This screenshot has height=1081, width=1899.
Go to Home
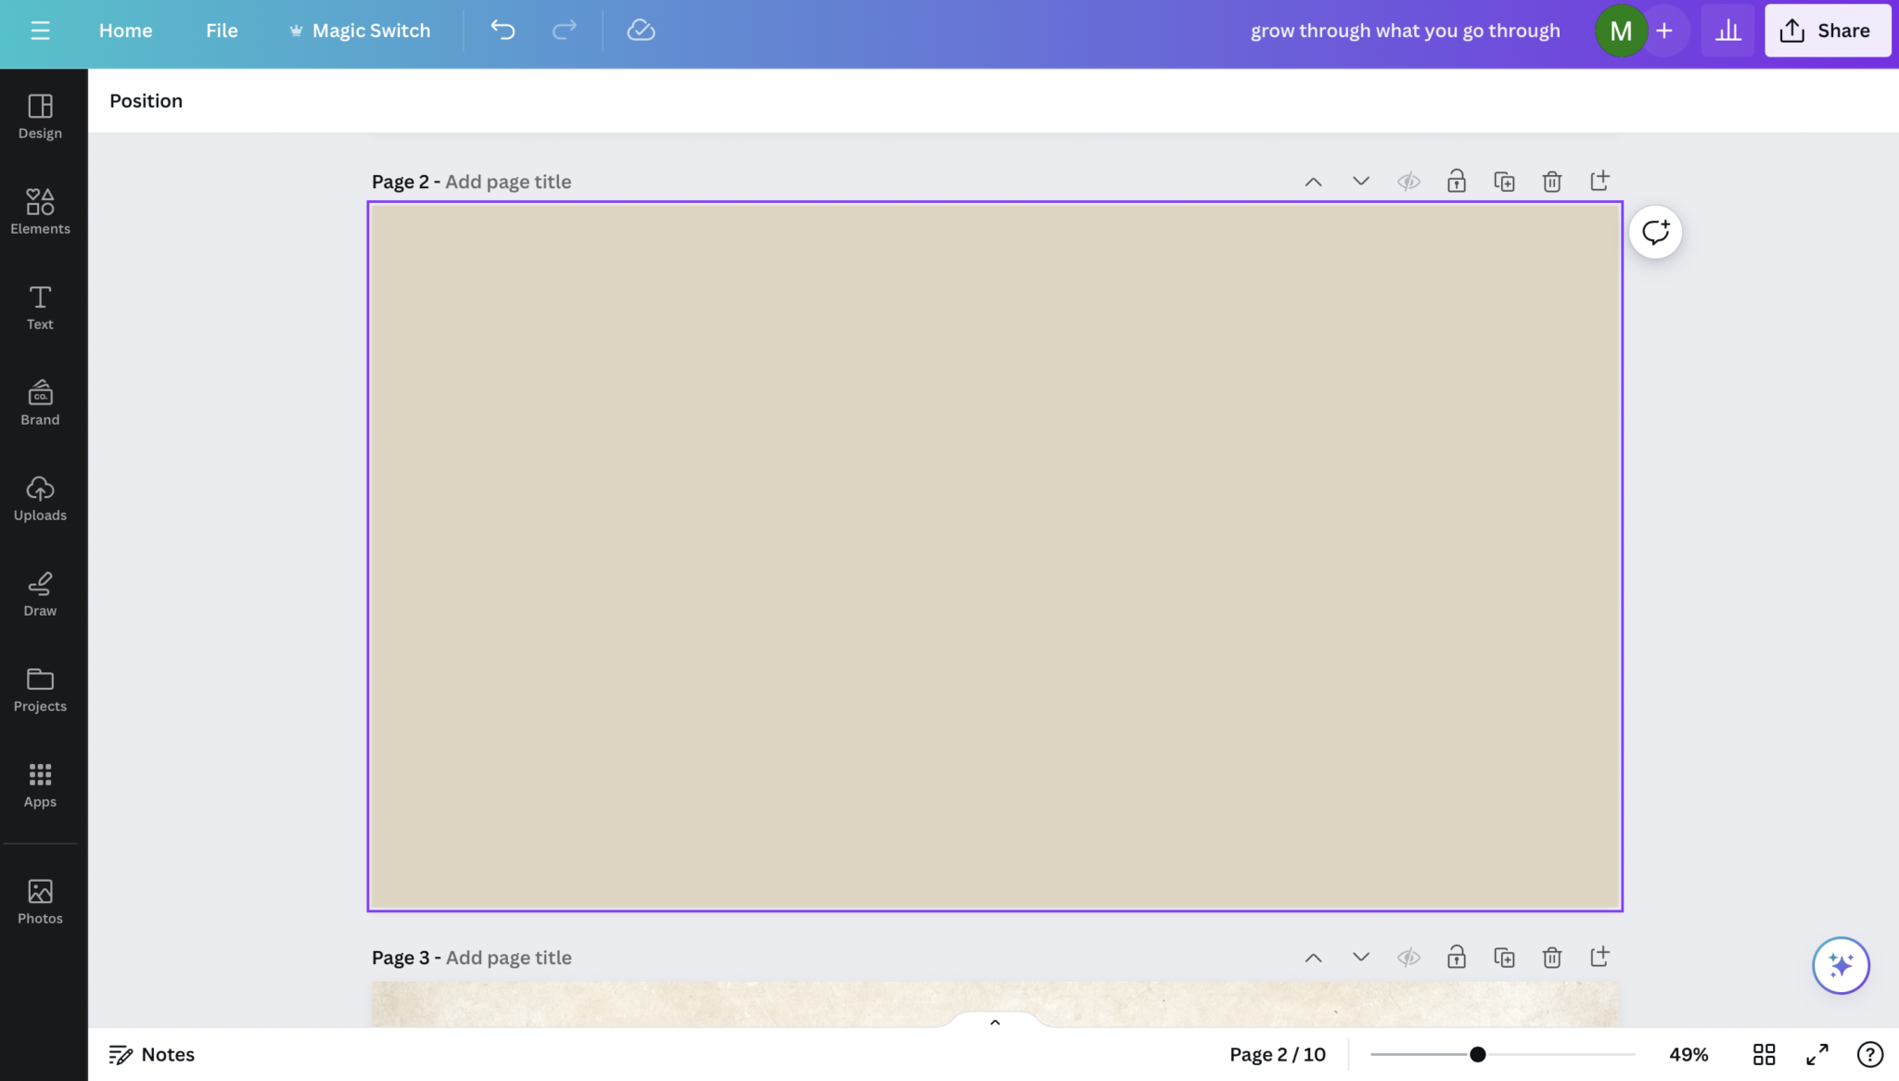[x=125, y=30]
